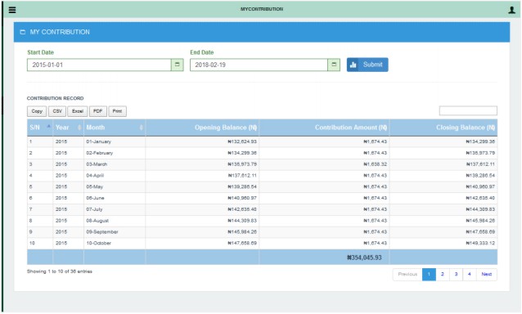Export the table as PDF
The height and width of the screenshot is (314, 522).
[x=98, y=111]
